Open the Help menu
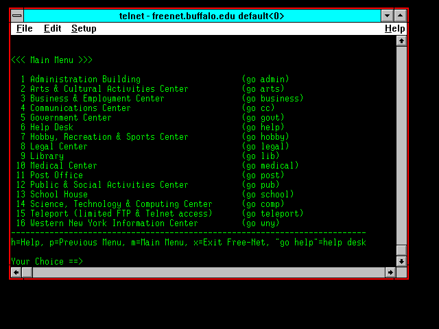 (x=394, y=29)
